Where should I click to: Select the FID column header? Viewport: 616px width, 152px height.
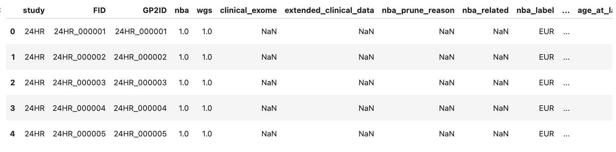[99, 10]
